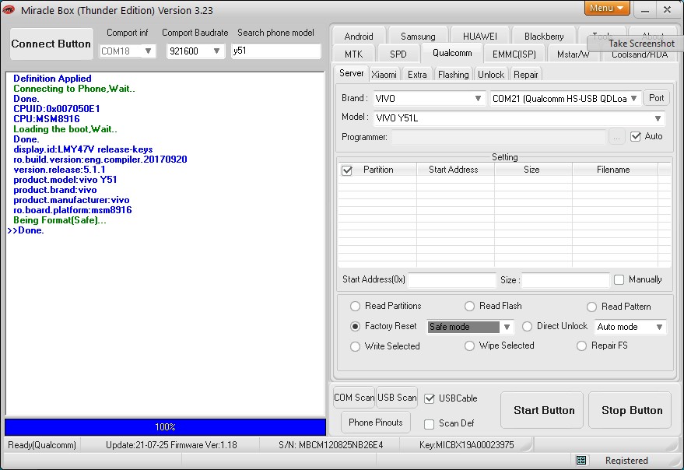Open the Blackberry tab
Viewport: 684px width, 470px height.
544,37
